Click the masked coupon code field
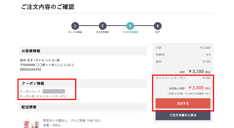 click(54, 91)
